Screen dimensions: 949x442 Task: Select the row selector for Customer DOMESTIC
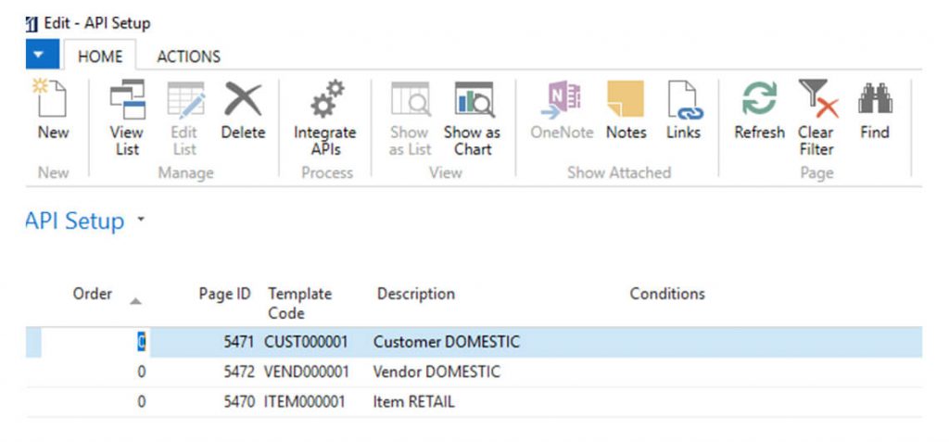33,343
